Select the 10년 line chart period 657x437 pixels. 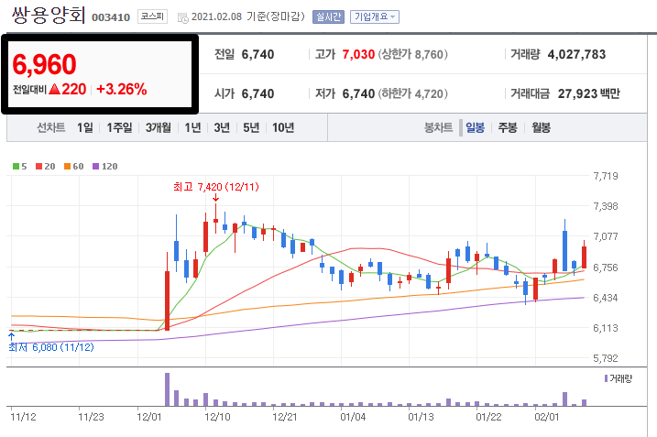[x=283, y=127]
